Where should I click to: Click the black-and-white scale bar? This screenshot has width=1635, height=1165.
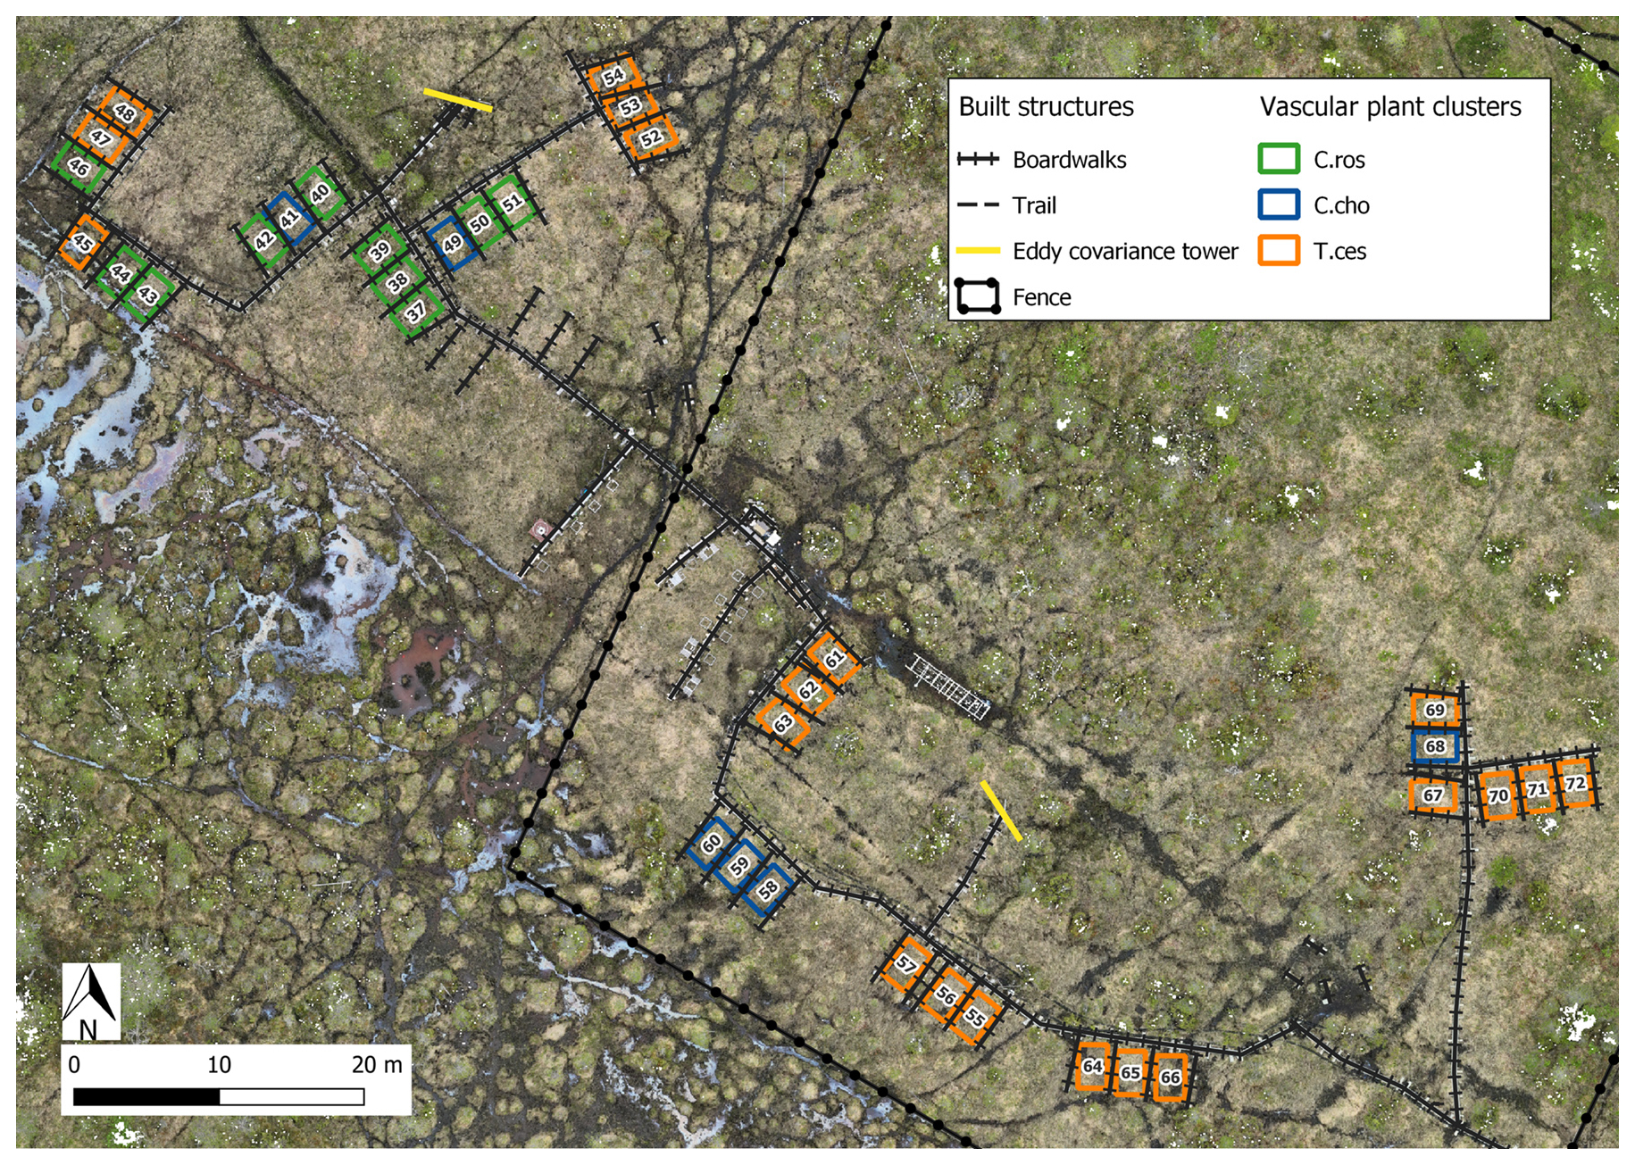(219, 1096)
